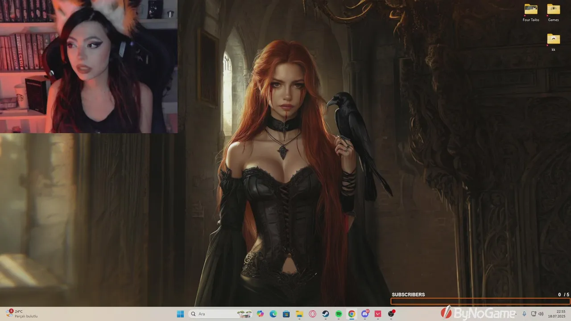Click the Ara search box in taskbar
Screen dimensions: 571x321
tap(220, 314)
